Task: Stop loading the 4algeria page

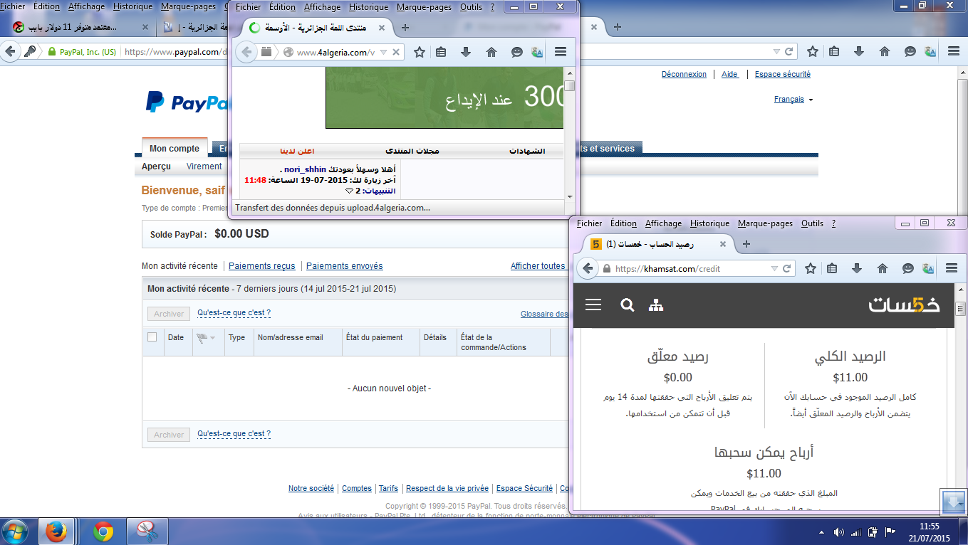Action: (x=397, y=52)
